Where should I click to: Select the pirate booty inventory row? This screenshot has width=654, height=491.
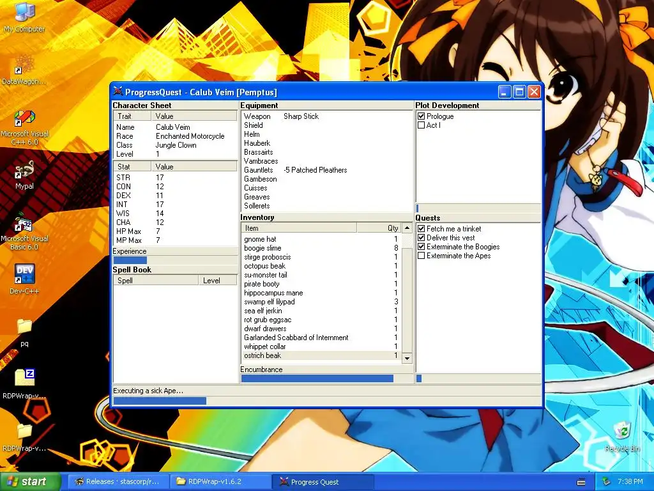[x=321, y=284]
